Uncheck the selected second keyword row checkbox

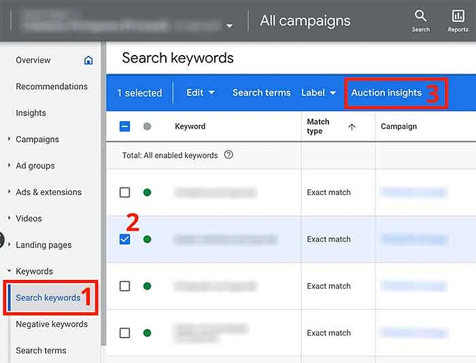(x=124, y=239)
